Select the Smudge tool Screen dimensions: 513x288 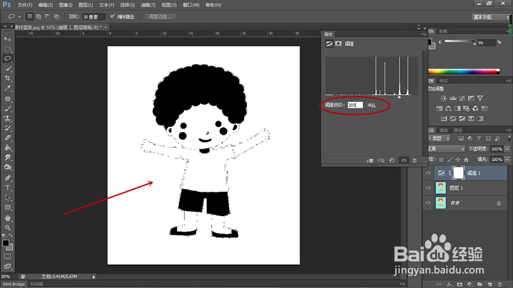8,157
